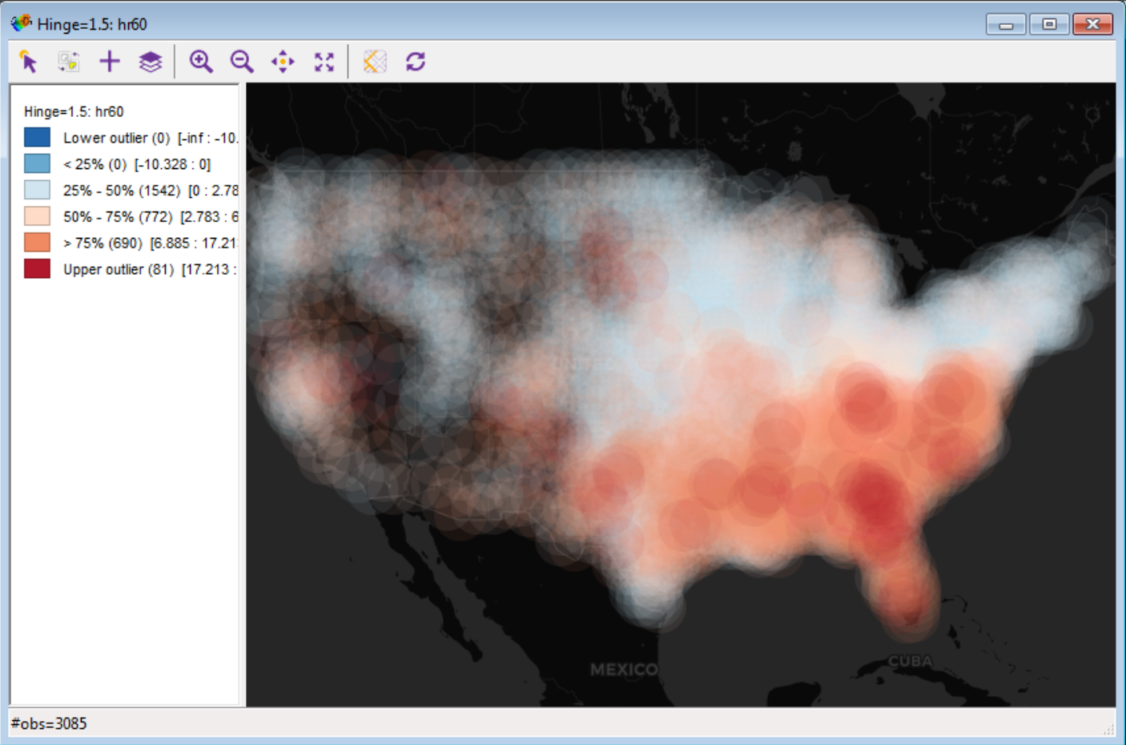Click the pale blue 25%-50% swatch
The image size is (1126, 745).
pos(35,190)
